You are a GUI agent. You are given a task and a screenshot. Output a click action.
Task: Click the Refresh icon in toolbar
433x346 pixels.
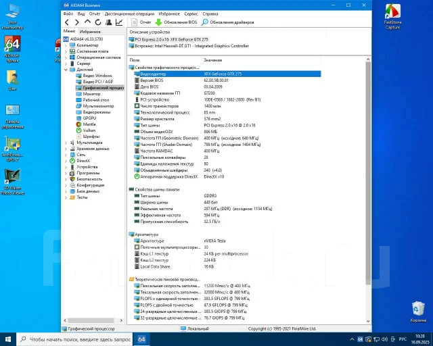pyautogui.click(x=97, y=22)
